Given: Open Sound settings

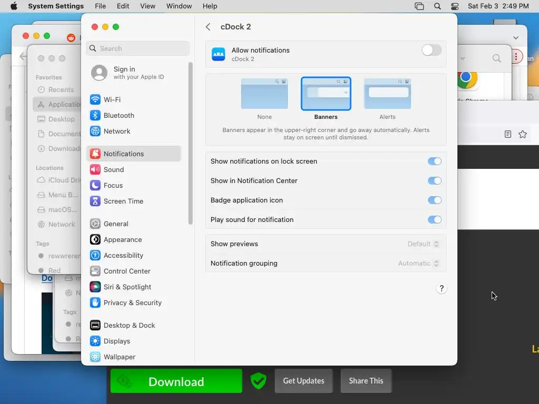Looking at the screenshot, I should (x=133, y=170).
